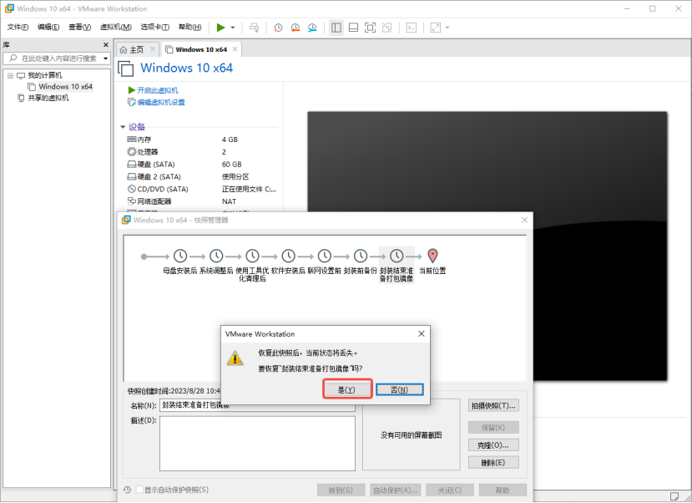The height and width of the screenshot is (503, 692).
Task: Collapse the 我的计算机 tree node
Action: click(10, 75)
